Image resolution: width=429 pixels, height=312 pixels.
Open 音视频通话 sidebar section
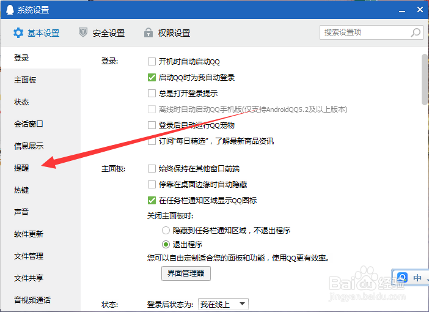(40, 300)
